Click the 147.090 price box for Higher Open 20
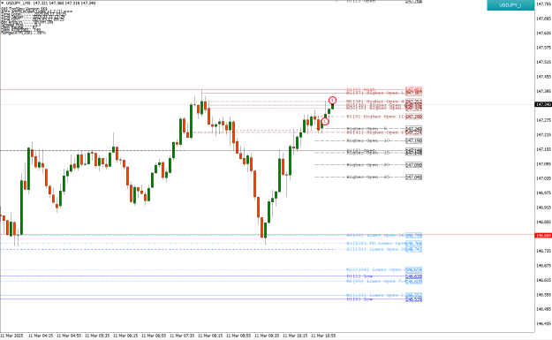The image size is (552, 340). click(413, 165)
